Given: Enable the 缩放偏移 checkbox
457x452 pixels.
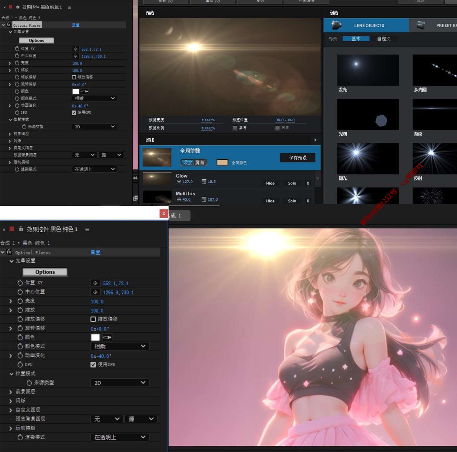Looking at the screenshot, I should pos(93,319).
